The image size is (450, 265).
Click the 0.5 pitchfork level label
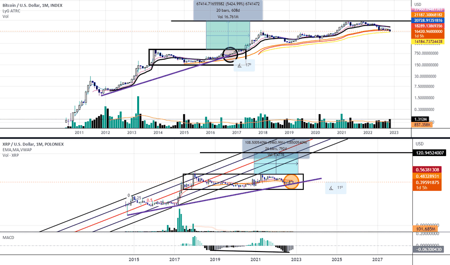click(149, 200)
